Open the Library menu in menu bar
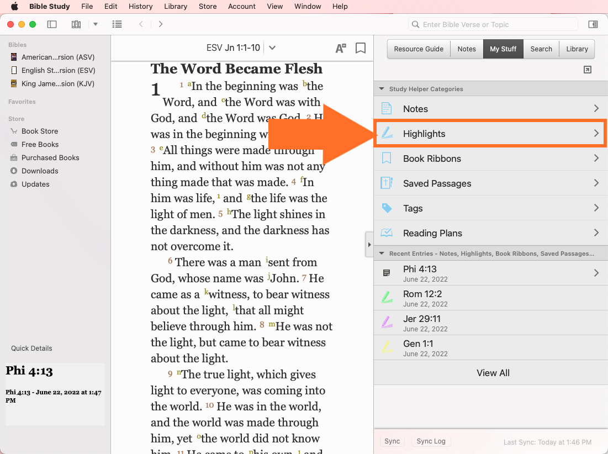The width and height of the screenshot is (608, 454). 175,7
